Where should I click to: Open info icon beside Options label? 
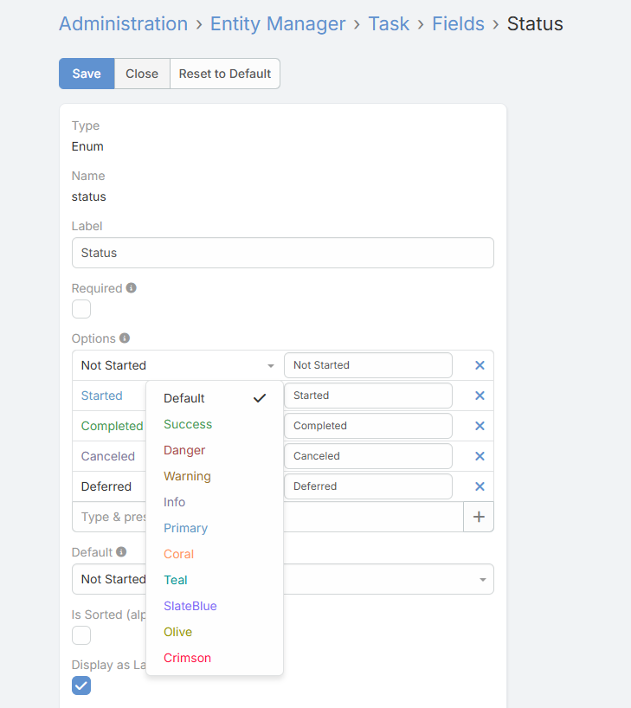tap(125, 338)
